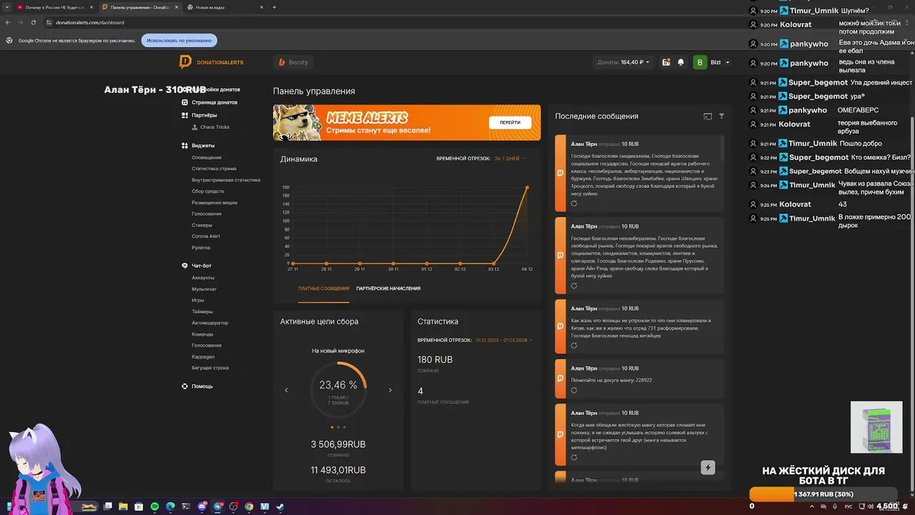Open the Boosty link button
The height and width of the screenshot is (515, 915).
(x=294, y=62)
